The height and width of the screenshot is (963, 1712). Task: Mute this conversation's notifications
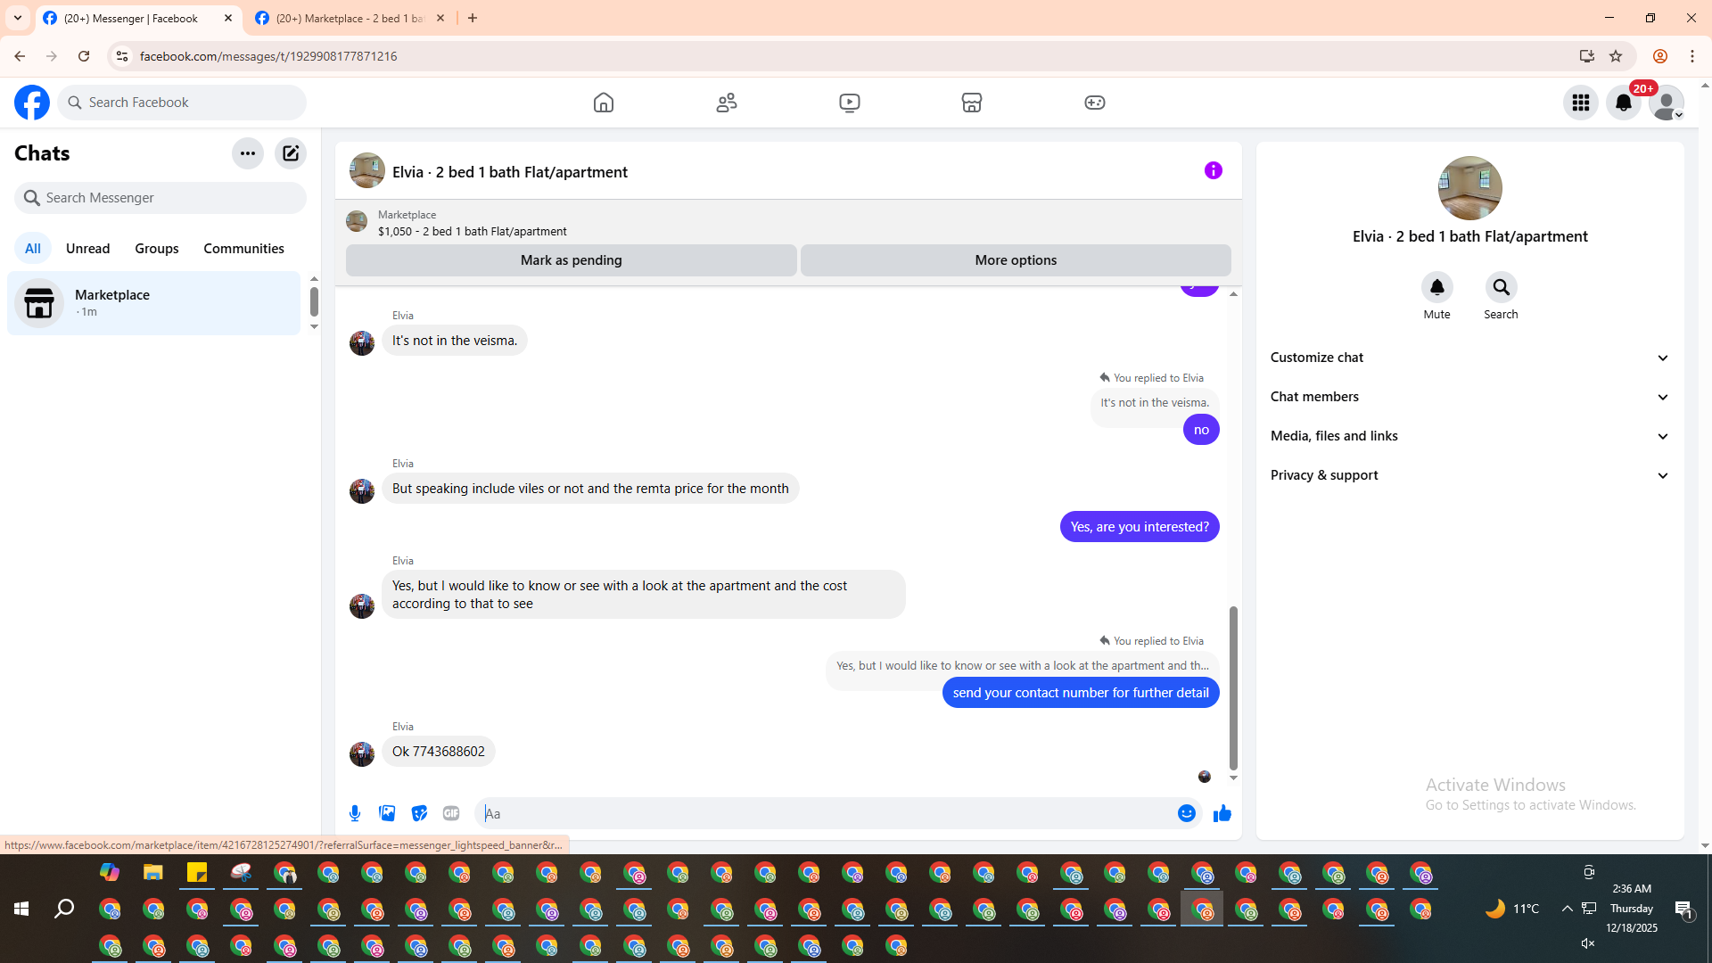point(1436,288)
